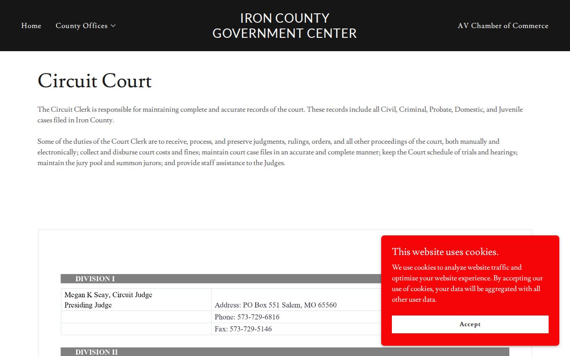
Task: Click the Iron County Government Center title
Action: tap(285, 26)
